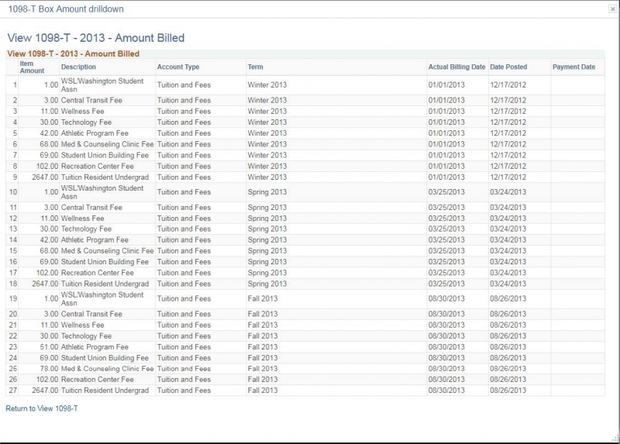The height and width of the screenshot is (444, 620).
Task: Select row 5 'Athletic Program Fee' description
Action: click(95, 133)
